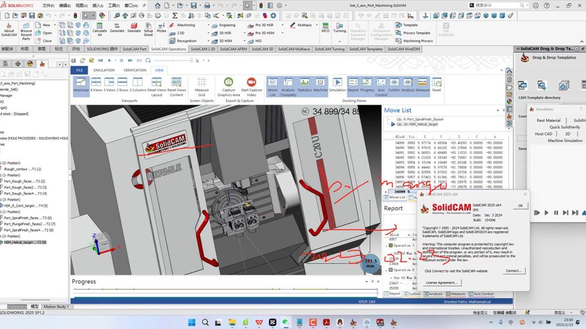Open the Windows Start menu
The height and width of the screenshot is (329, 586).
(192, 322)
